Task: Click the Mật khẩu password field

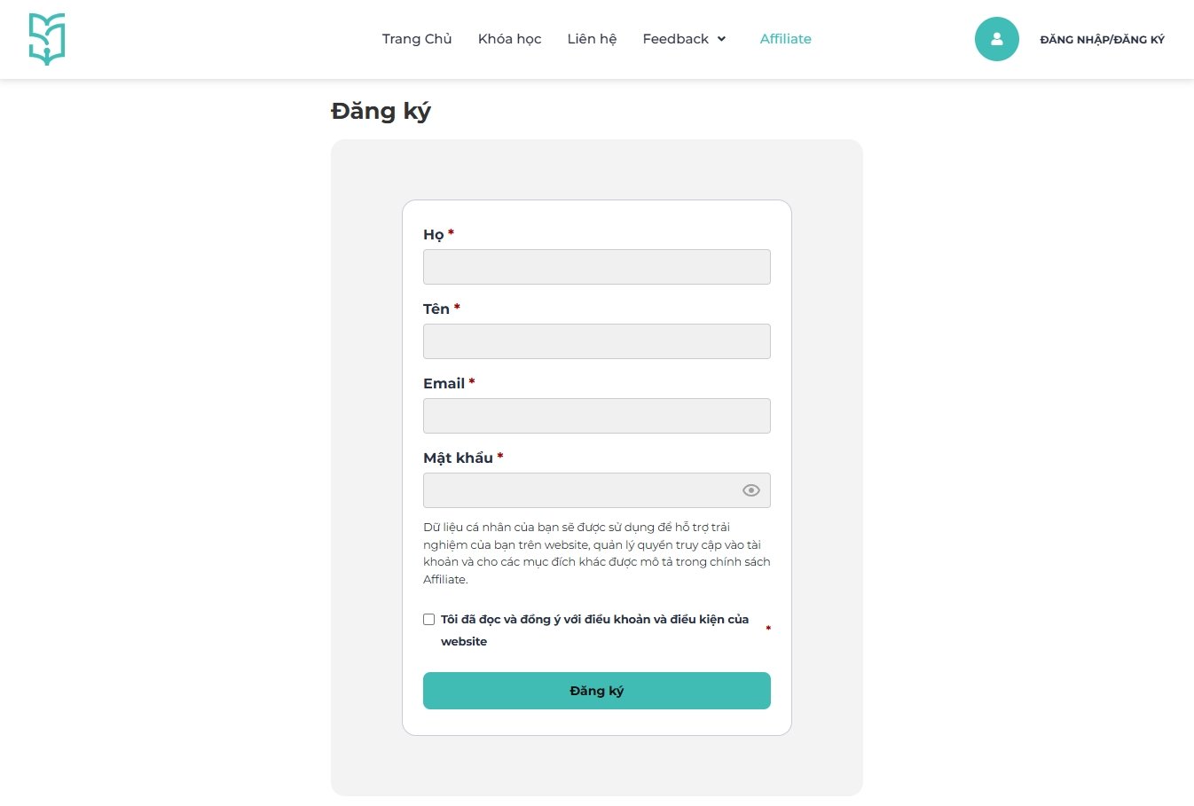Action: coord(585,489)
